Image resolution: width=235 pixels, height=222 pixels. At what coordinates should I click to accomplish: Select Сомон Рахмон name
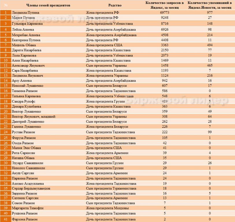(x=23, y=203)
